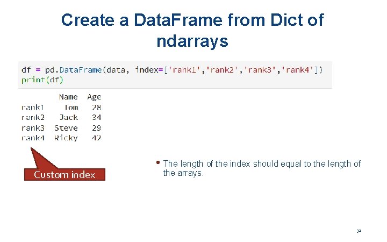This screenshot has height=242, width=387.
Task: Click the word 'ndarrays' in the title
Action: pyautogui.click(x=192, y=41)
